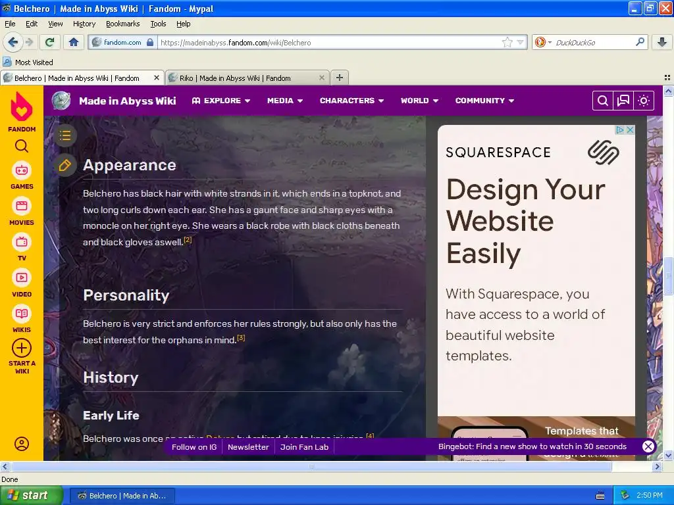Image resolution: width=674 pixels, height=505 pixels.
Task: Click the browser forward arrow
Action: tap(29, 42)
